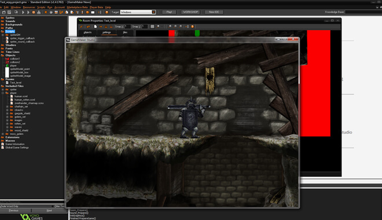The height and width of the screenshot is (220, 382).
Task: Click the Next search button
Action: pos(49,211)
